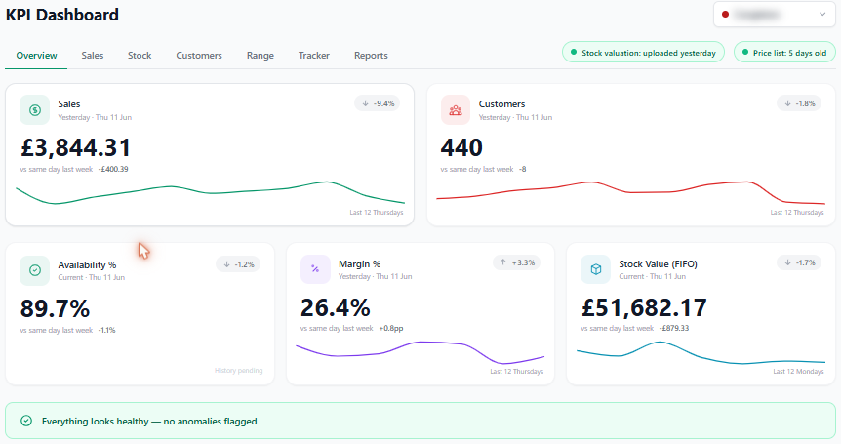This screenshot has height=444, width=841.
Task: Click the Last 12 Mondays label
Action: click(798, 371)
